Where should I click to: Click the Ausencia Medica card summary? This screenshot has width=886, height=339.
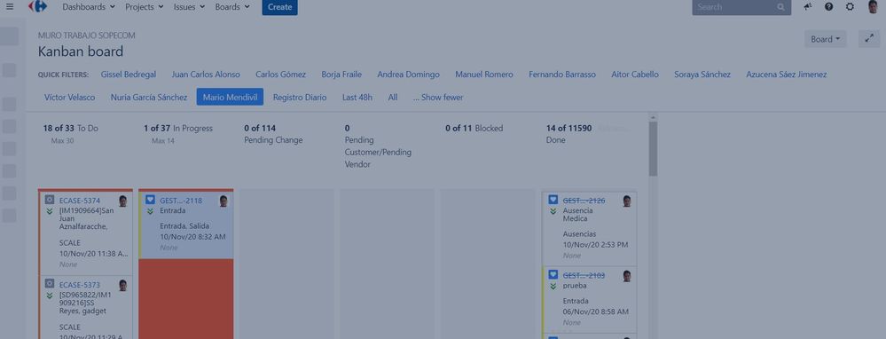tap(577, 215)
